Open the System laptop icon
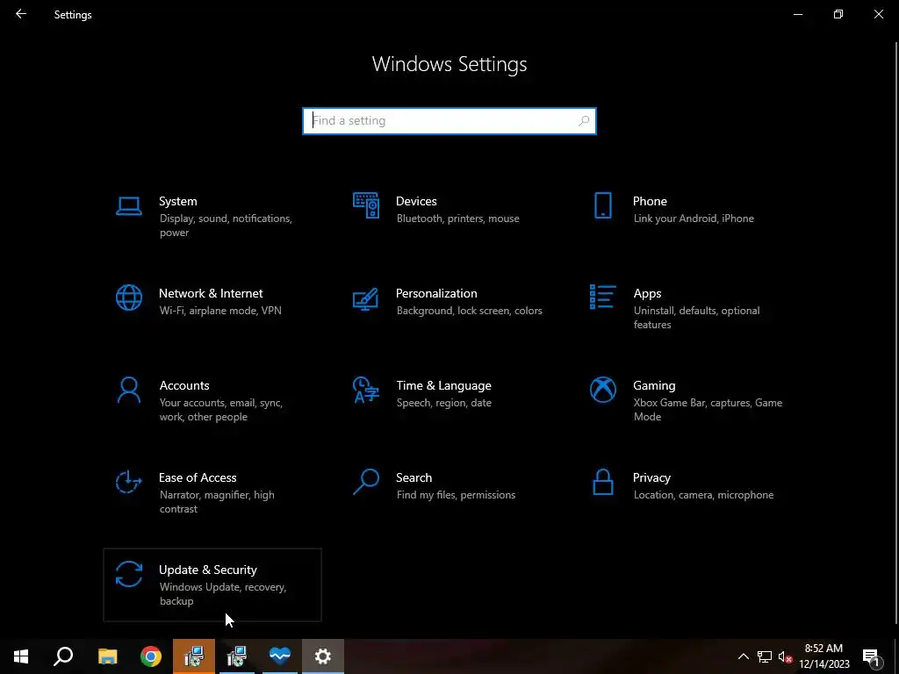 click(128, 205)
